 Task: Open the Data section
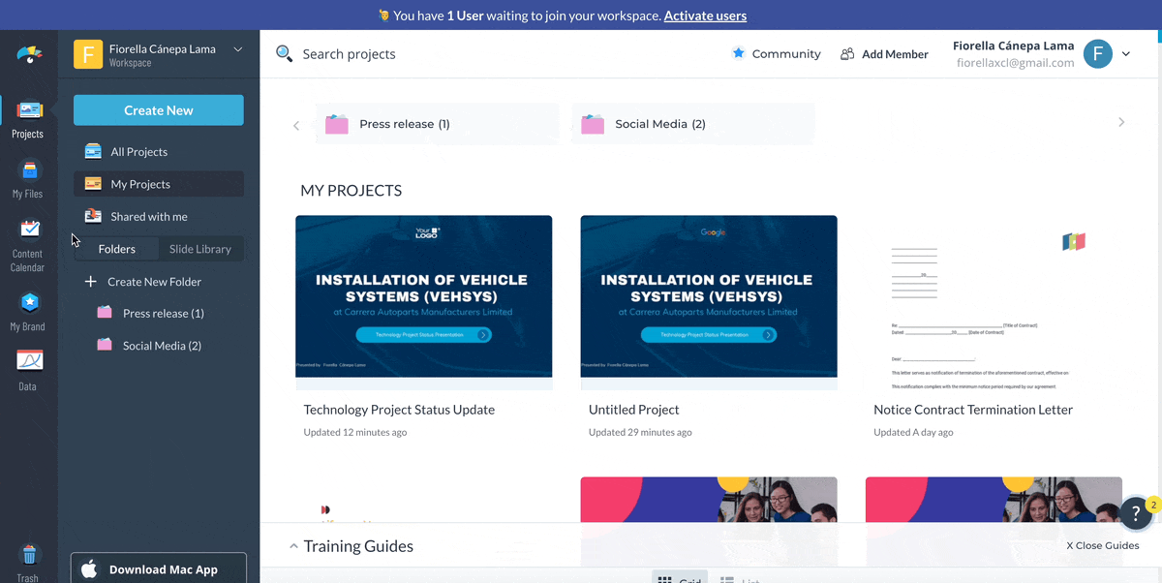[x=27, y=370]
